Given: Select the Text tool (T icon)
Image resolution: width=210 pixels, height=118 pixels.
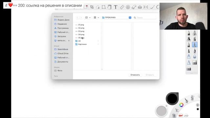Looking at the screenshot, I should click(115, 7).
